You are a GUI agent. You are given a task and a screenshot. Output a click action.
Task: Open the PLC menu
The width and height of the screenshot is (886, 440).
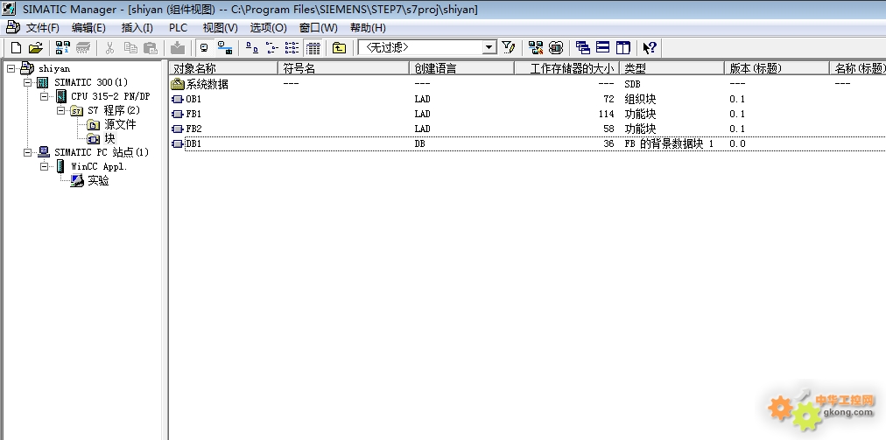point(178,28)
